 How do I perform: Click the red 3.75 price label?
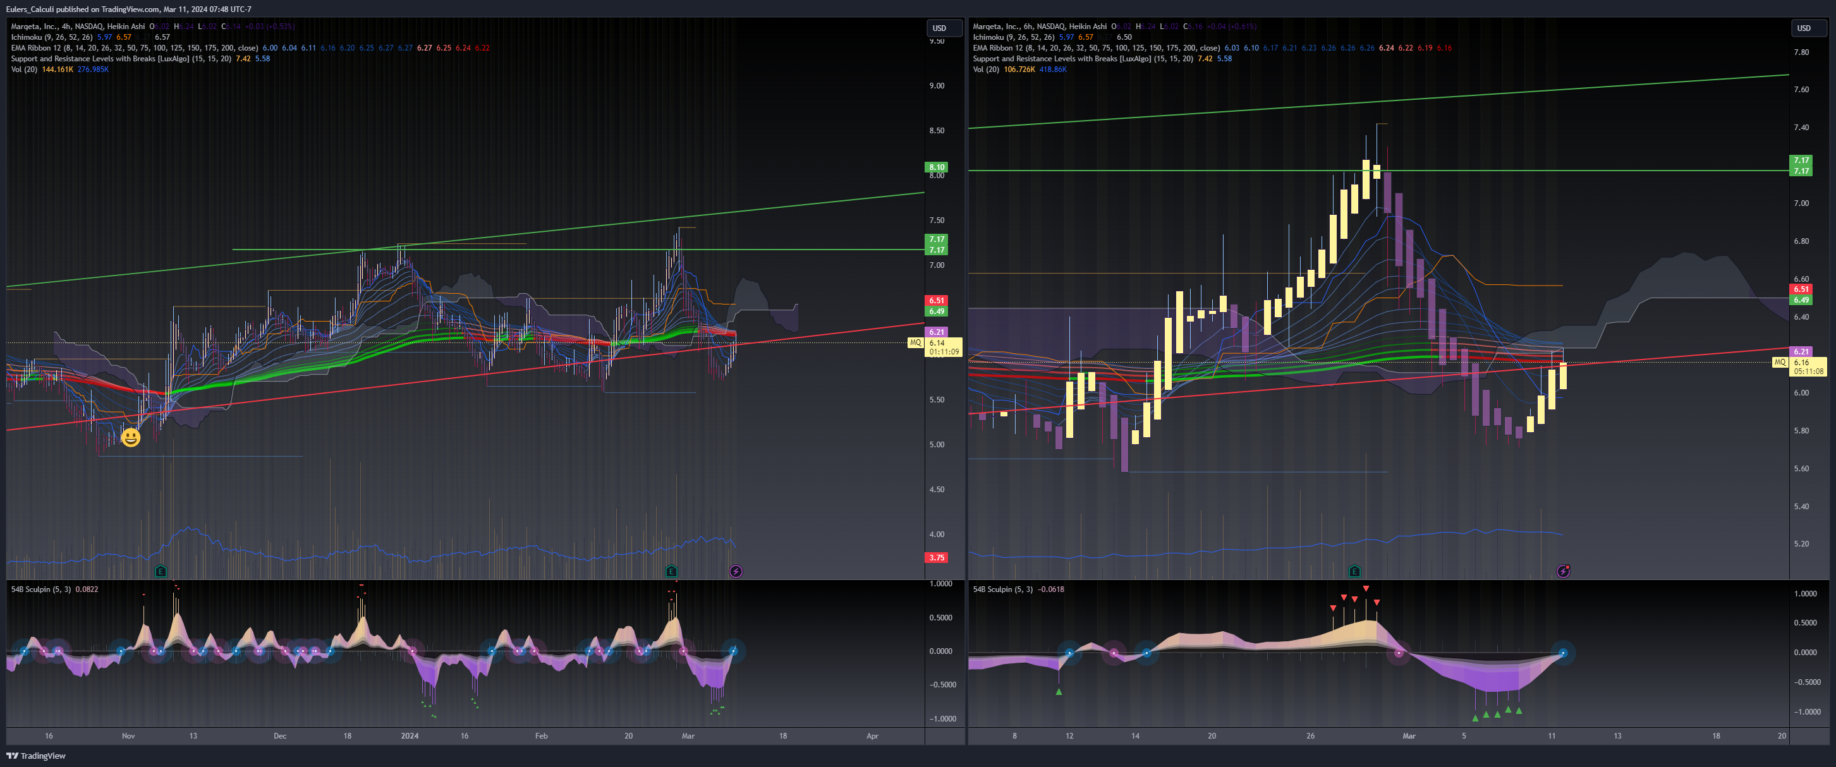(x=937, y=558)
